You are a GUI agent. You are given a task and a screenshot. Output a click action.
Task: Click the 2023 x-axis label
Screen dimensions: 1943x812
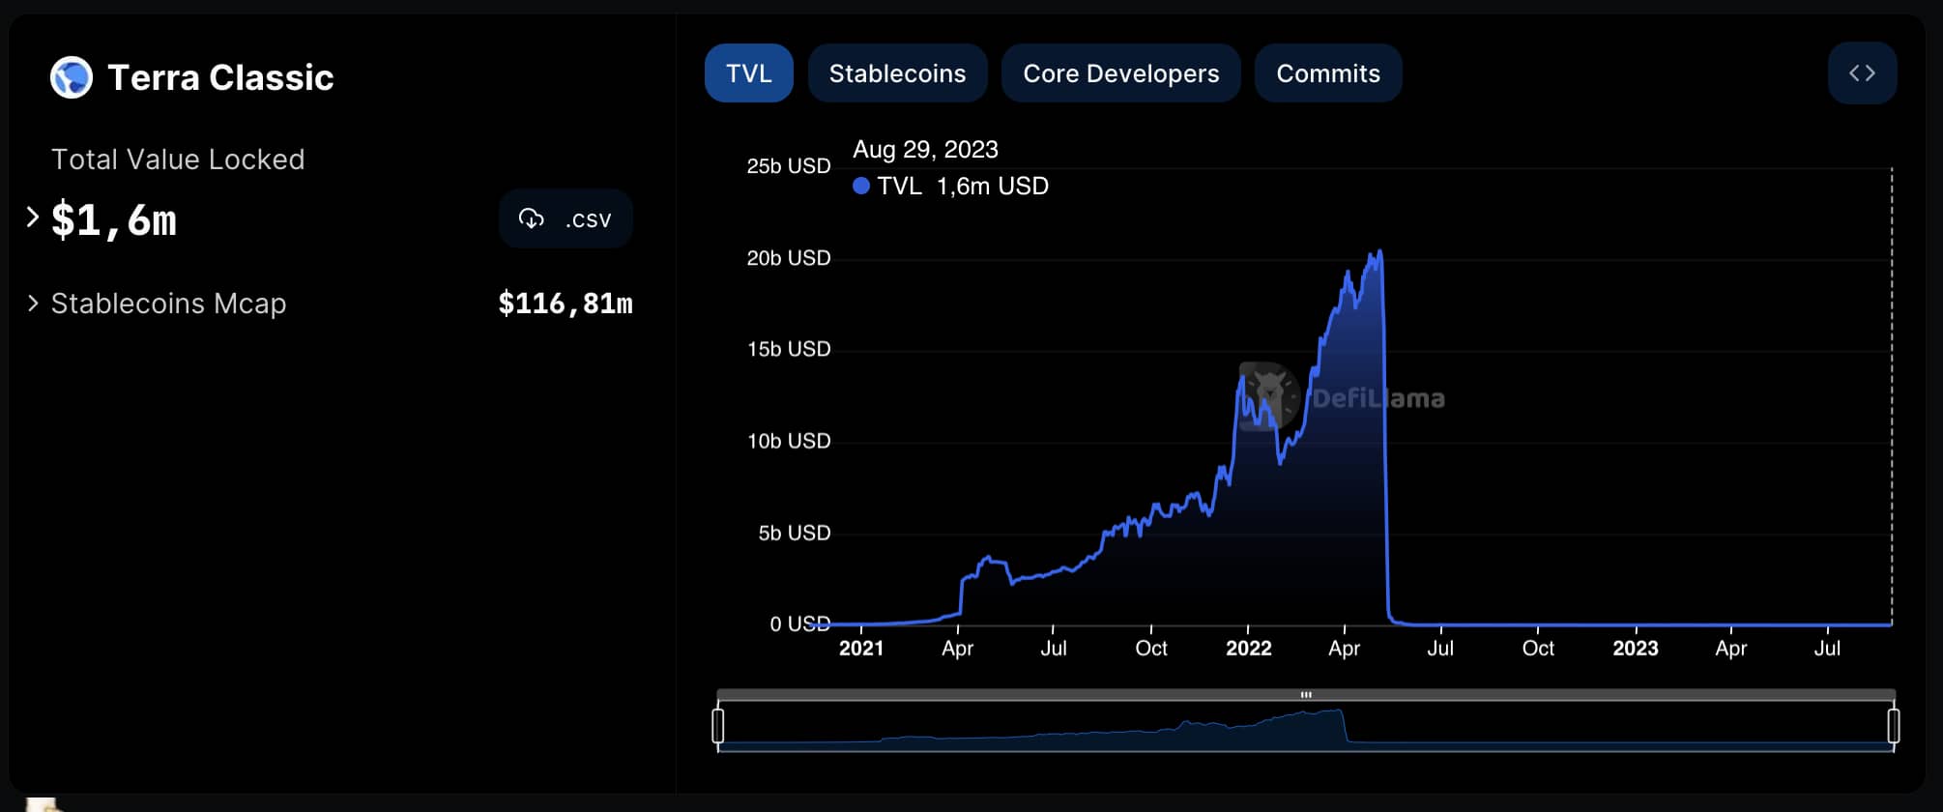coord(1636,648)
